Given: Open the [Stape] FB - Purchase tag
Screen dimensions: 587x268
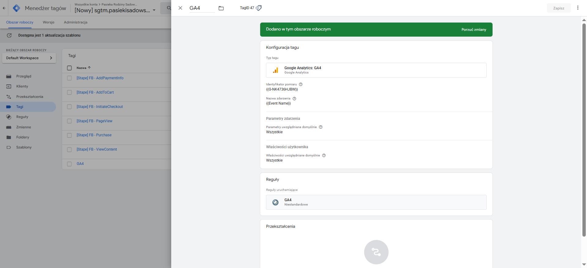Looking at the screenshot, I should (x=94, y=135).
